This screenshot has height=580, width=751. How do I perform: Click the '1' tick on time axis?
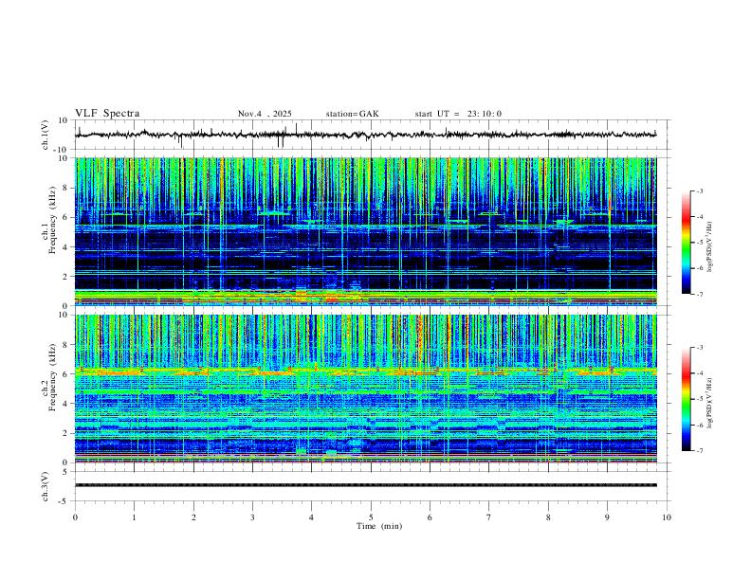click(x=134, y=517)
